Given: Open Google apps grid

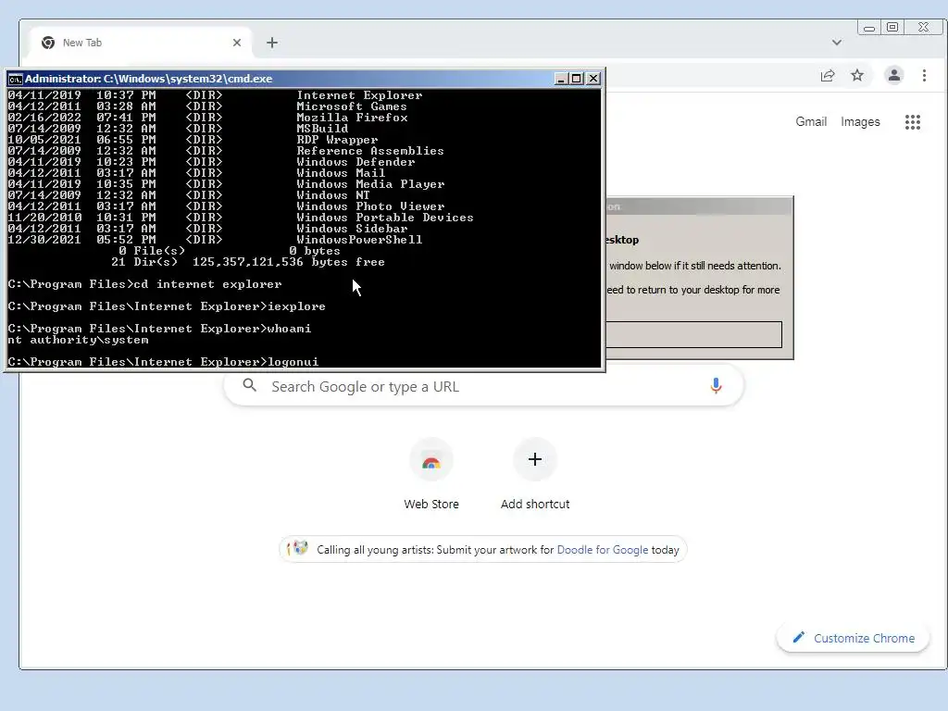Looking at the screenshot, I should click(912, 122).
